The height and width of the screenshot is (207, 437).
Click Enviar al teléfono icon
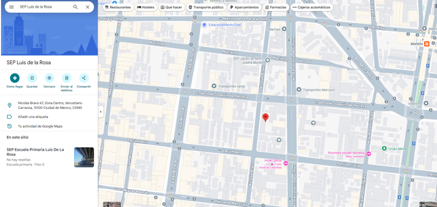(x=67, y=78)
